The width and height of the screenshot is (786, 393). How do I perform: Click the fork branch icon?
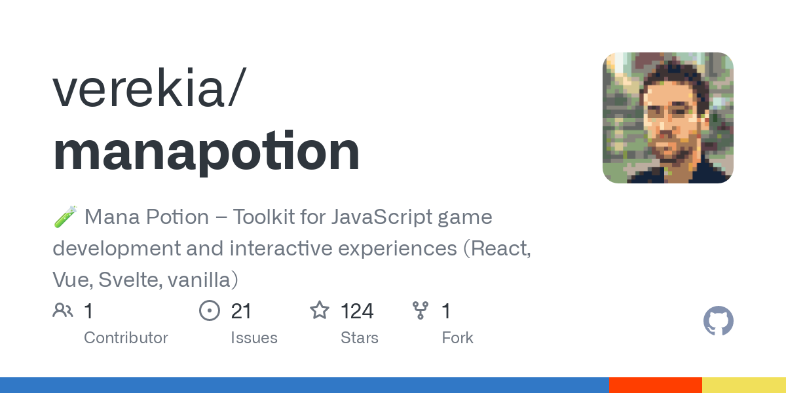tap(420, 310)
